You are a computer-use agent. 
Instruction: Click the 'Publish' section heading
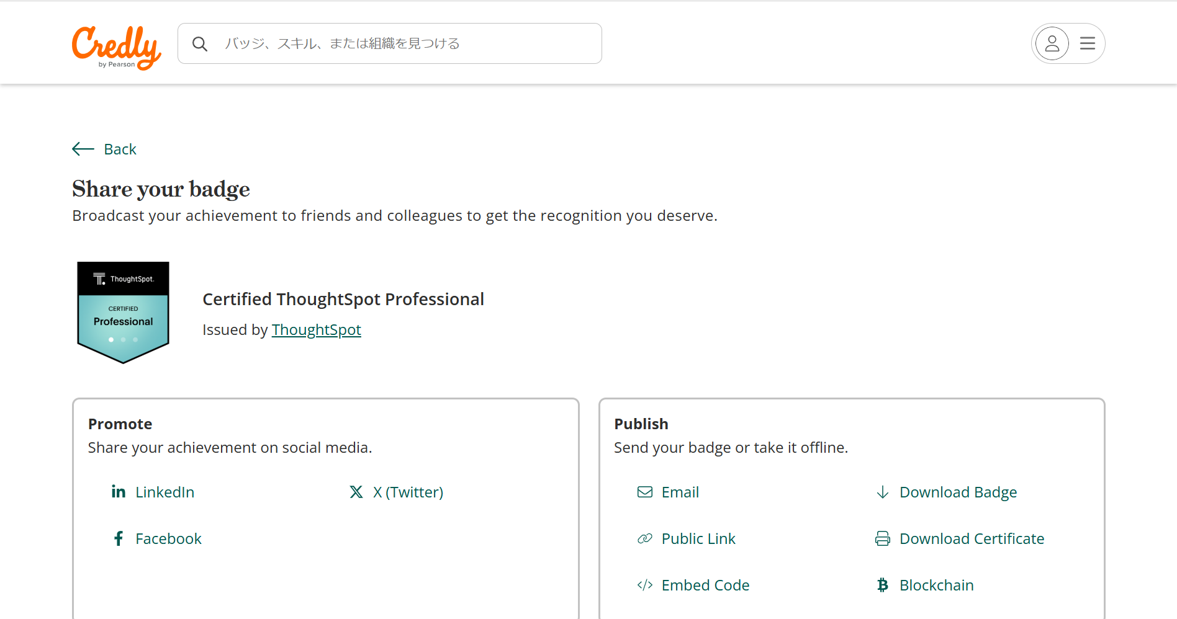[x=641, y=424]
